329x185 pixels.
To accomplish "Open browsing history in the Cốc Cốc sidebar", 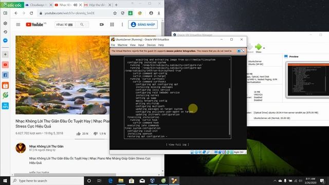I will coord(6,32).
